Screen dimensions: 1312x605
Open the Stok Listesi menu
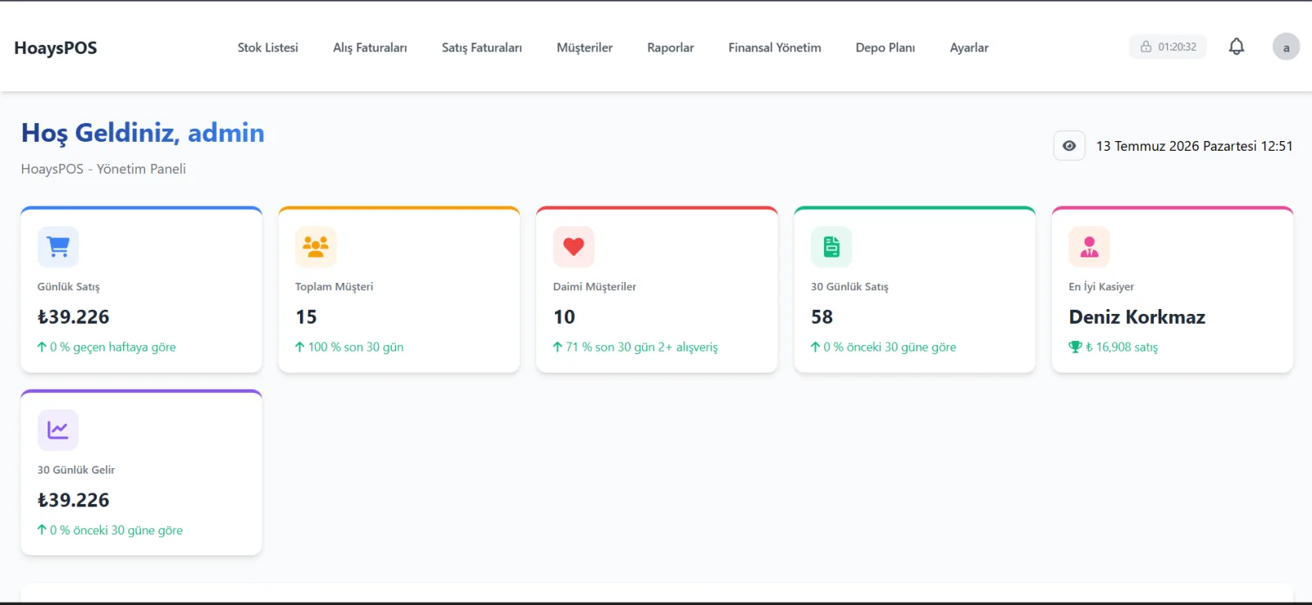coord(268,48)
